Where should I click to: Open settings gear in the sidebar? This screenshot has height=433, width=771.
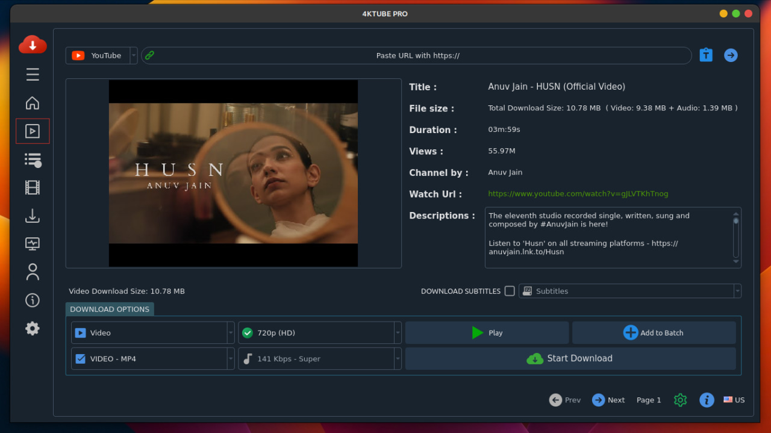point(33,328)
